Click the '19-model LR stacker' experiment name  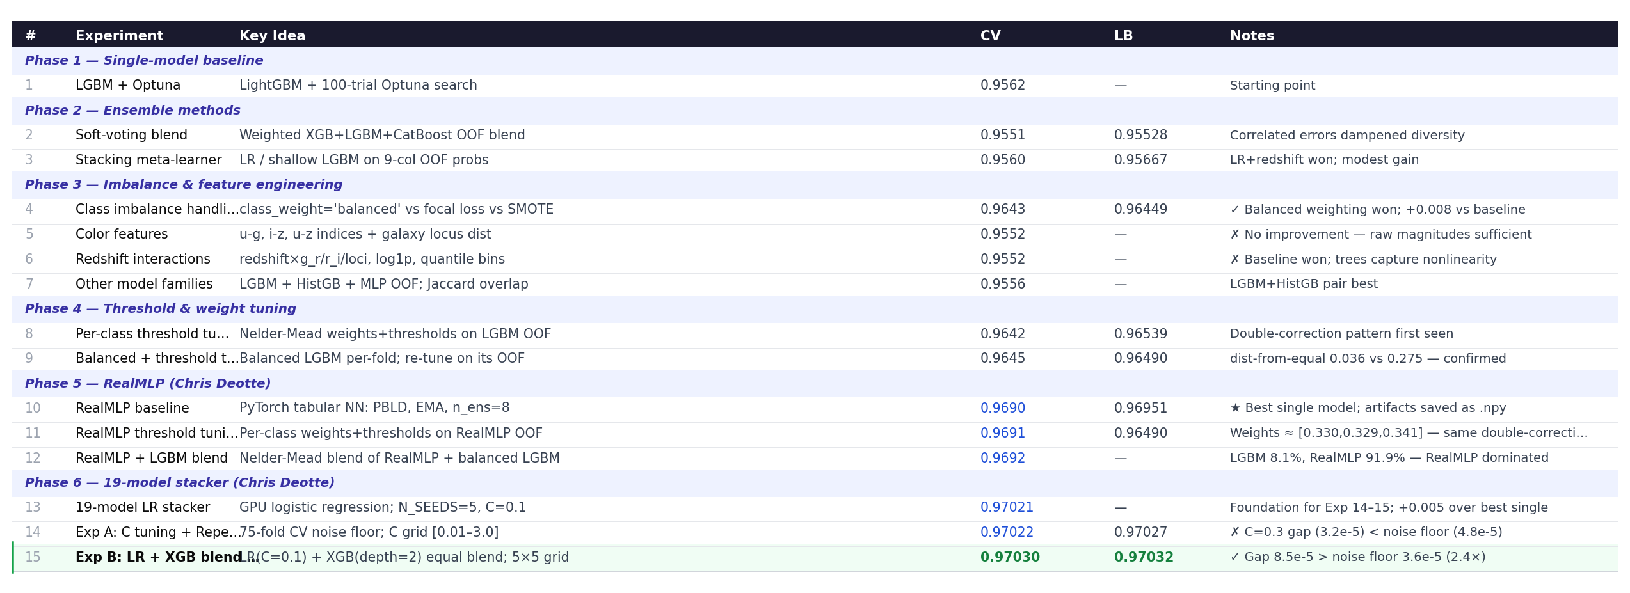coord(143,508)
